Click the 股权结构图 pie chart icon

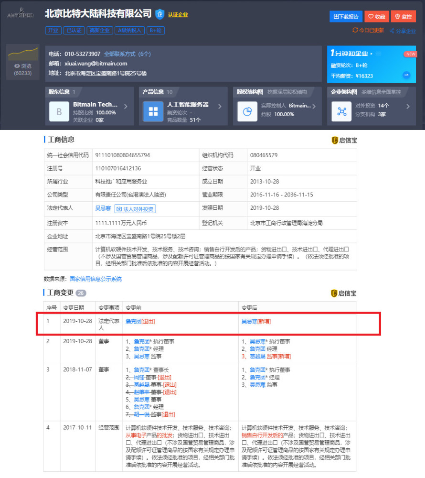click(x=247, y=111)
